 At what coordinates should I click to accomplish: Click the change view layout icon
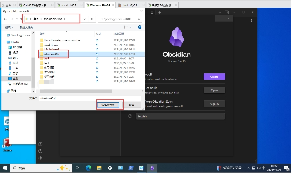pos(126,27)
